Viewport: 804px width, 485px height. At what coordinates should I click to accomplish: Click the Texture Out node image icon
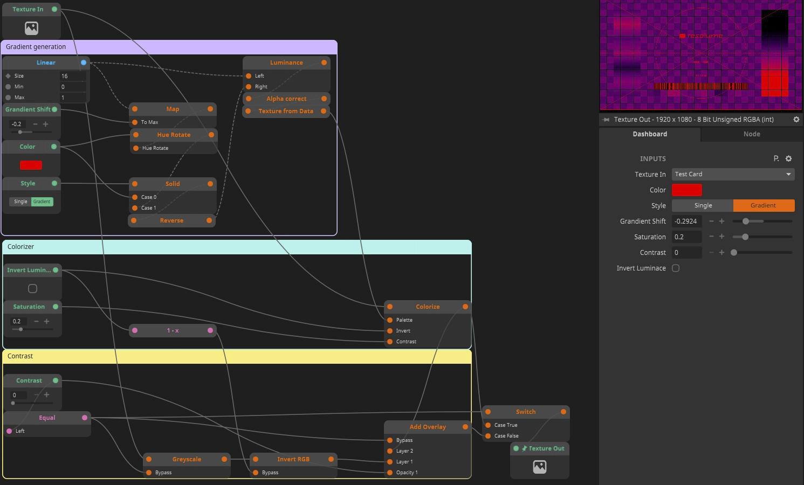tap(539, 467)
